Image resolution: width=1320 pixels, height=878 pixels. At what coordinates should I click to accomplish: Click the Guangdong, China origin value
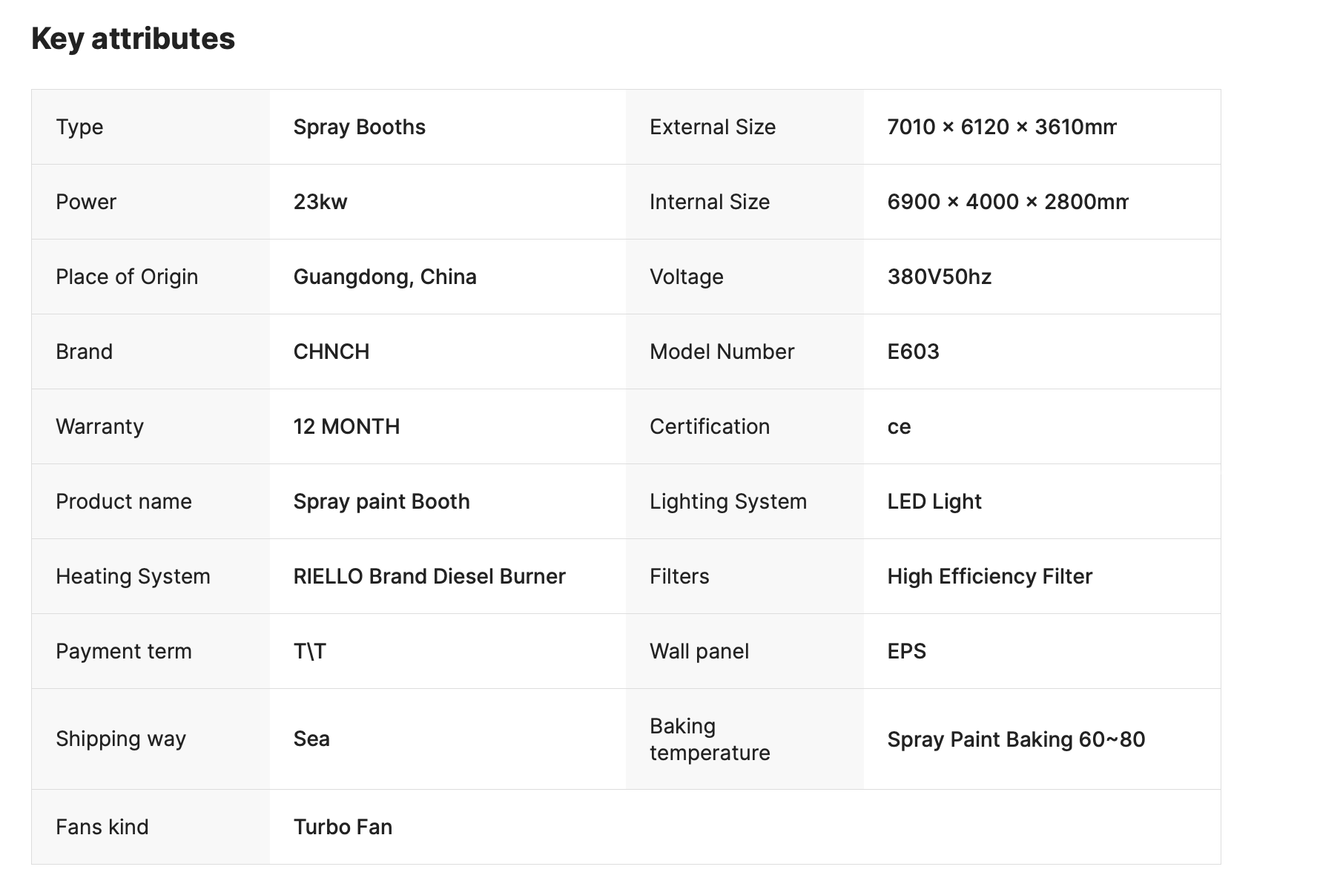pos(385,277)
